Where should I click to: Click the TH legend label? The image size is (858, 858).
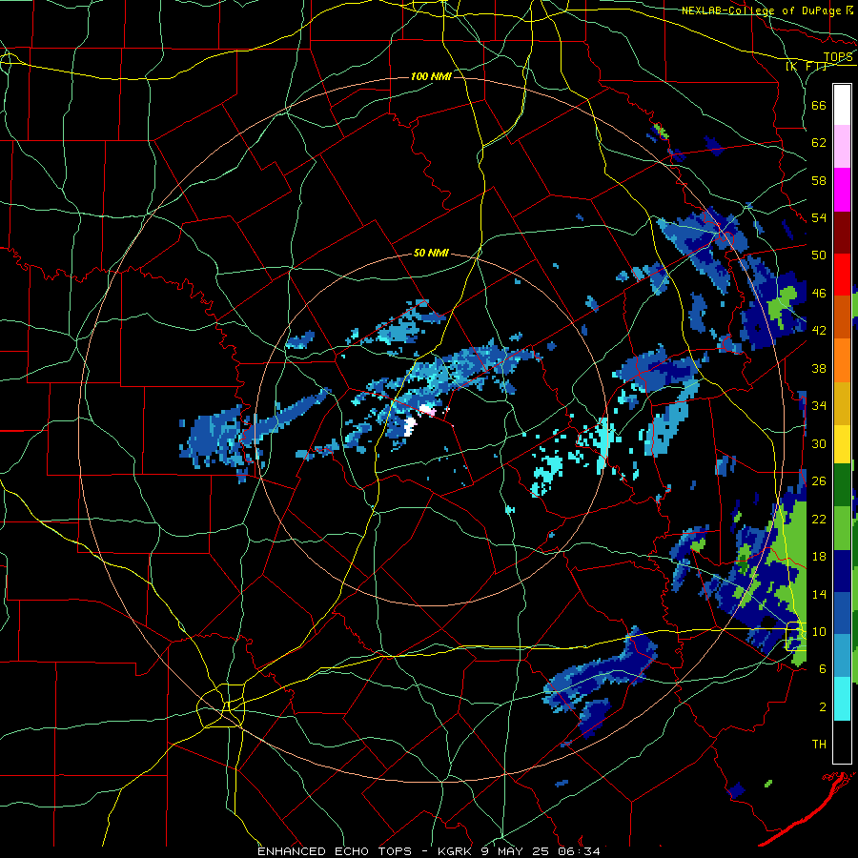tap(819, 745)
